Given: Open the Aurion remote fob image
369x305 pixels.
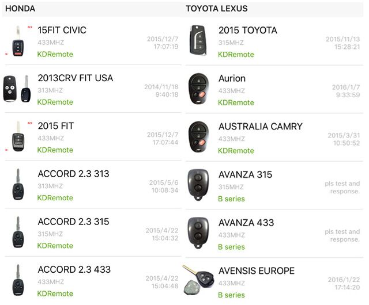Looking at the screenshot, I should coord(198,89).
